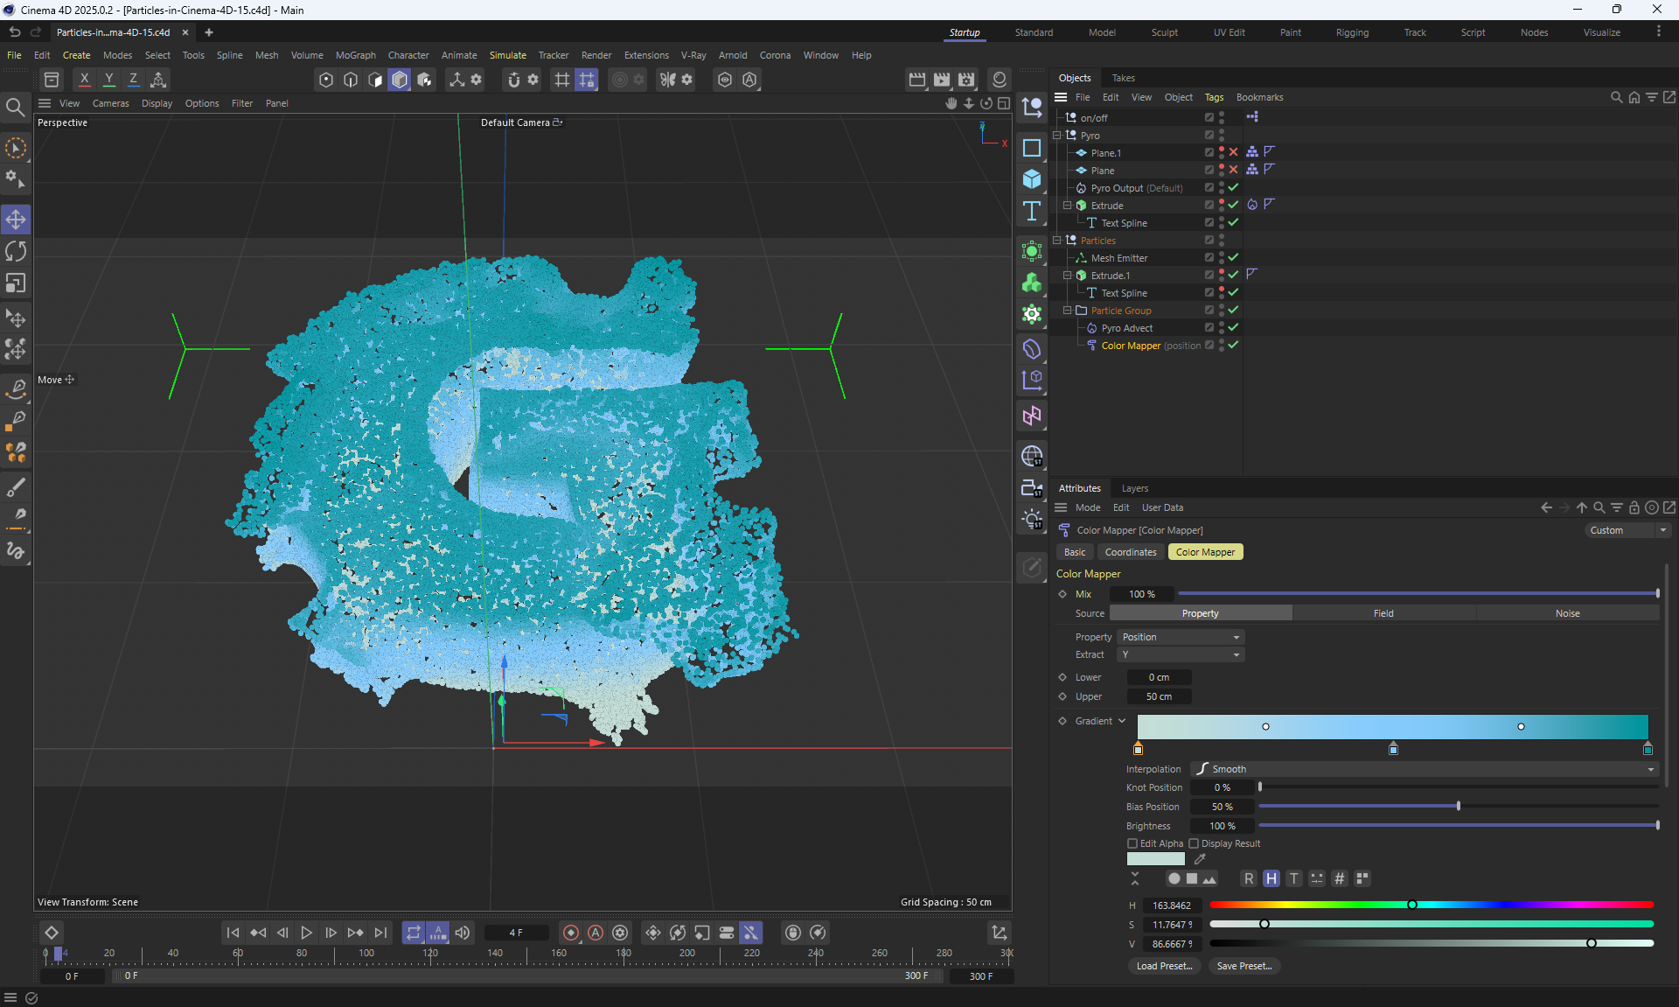Click the Record Active Objects button
This screenshot has height=1007, width=1679.
pyautogui.click(x=571, y=933)
